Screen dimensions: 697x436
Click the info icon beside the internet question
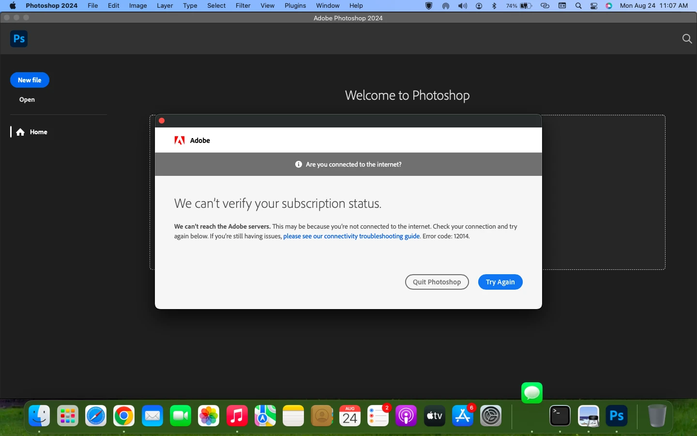(299, 164)
